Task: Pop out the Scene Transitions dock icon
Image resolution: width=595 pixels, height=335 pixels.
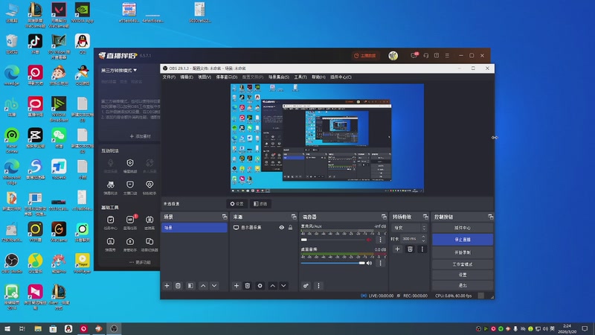Action: pos(425,217)
